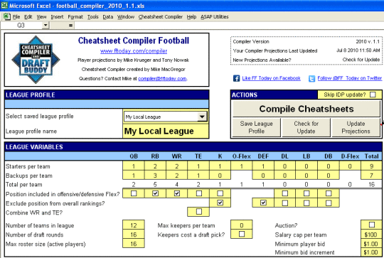384x258 pixels.
Task: Open the View menu
Action: [41, 16]
